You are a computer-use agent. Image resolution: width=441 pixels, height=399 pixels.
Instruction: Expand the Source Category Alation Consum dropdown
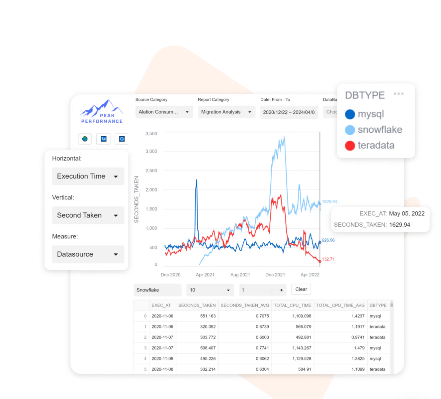click(164, 112)
